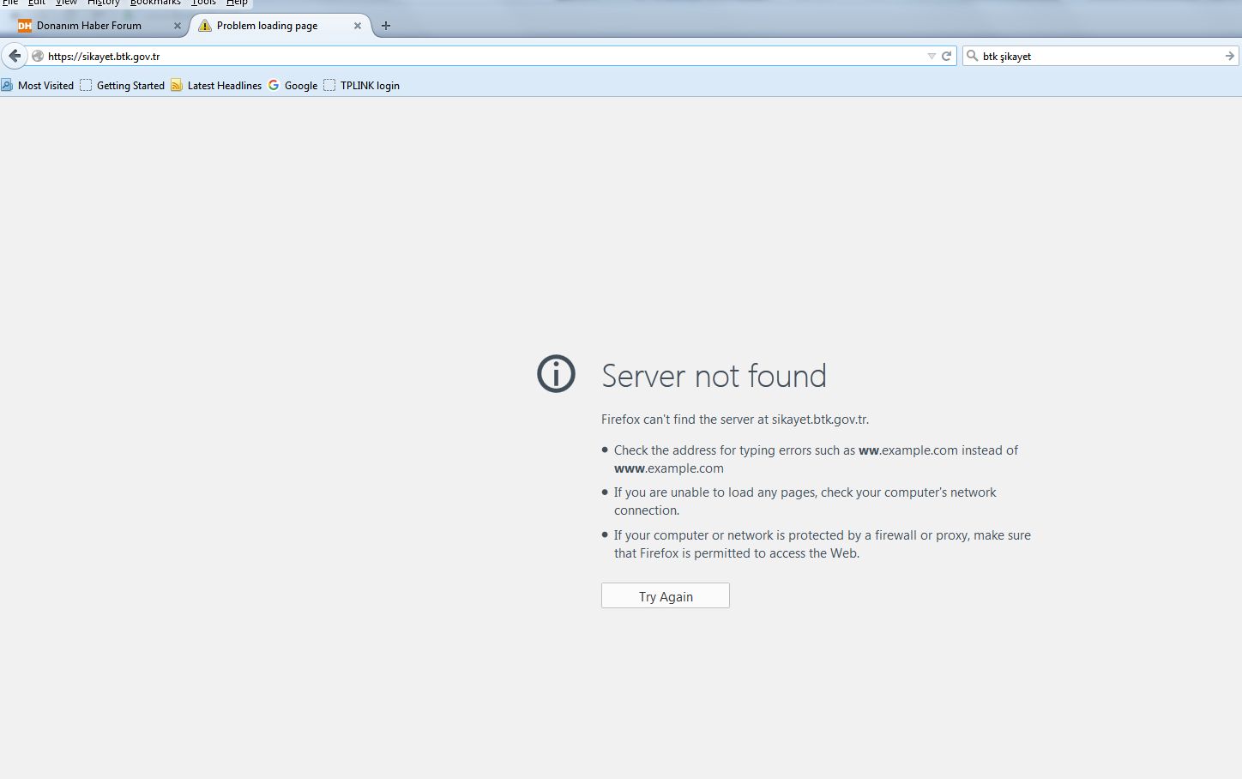Click the reload page icon

click(946, 56)
